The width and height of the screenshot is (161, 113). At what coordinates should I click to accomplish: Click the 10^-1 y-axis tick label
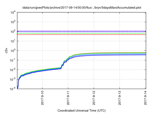[x=13, y=60]
